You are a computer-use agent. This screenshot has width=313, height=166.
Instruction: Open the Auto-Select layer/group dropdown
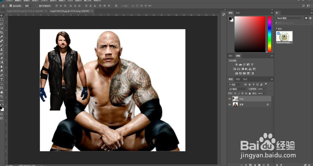pos(28,6)
